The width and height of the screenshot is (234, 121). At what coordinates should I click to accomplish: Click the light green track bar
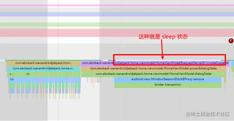click(117, 25)
